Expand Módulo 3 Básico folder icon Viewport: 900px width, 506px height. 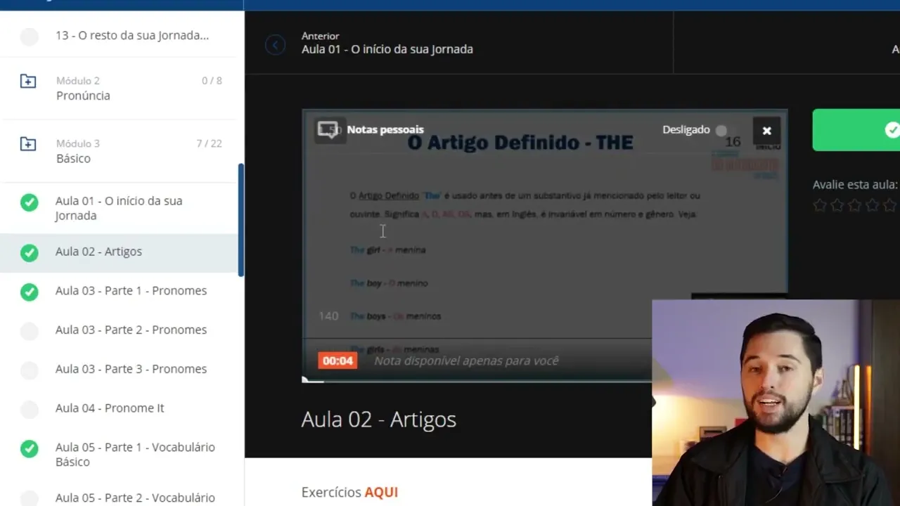(28, 144)
